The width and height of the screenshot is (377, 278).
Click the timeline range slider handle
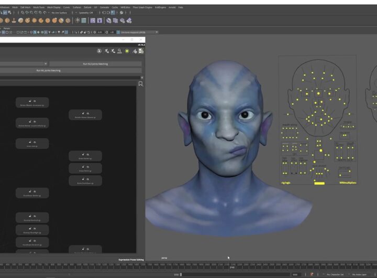(181, 274)
